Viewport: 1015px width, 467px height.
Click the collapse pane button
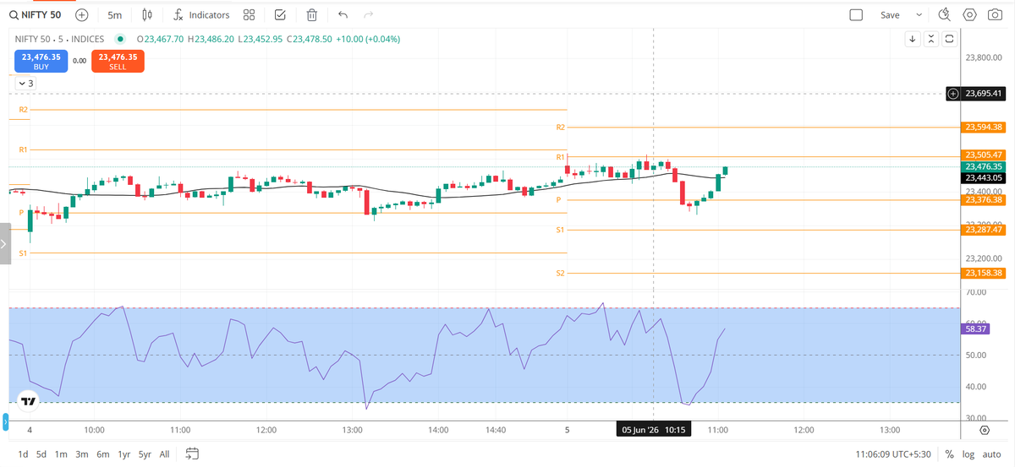coord(931,39)
